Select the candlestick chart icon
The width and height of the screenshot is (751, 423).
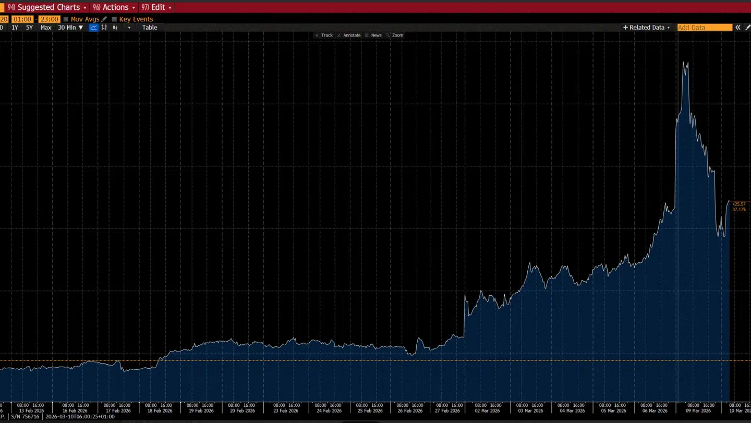point(115,28)
